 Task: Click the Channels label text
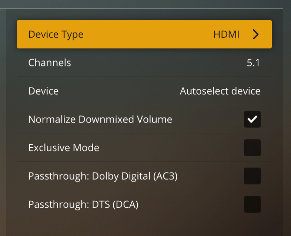[x=49, y=63]
